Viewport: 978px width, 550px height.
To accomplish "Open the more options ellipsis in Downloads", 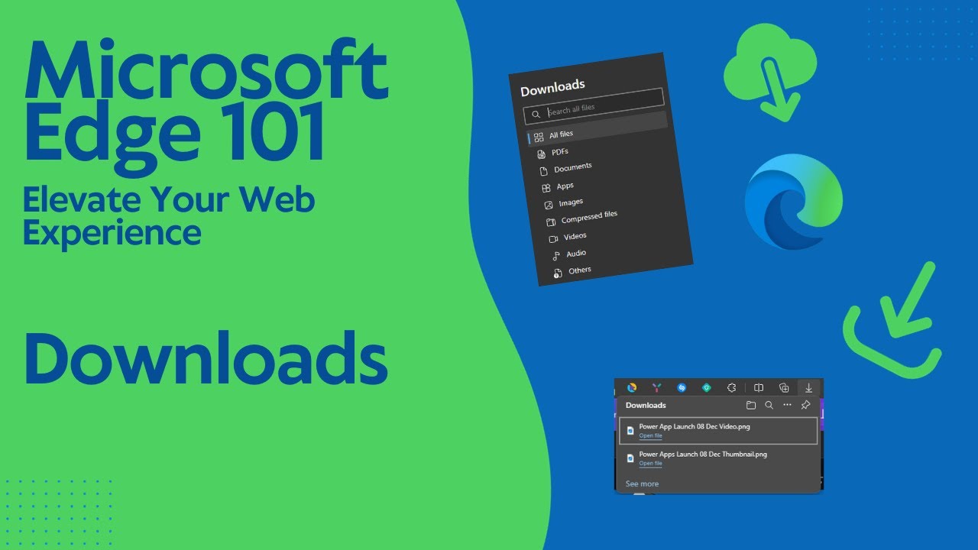I will (x=788, y=406).
